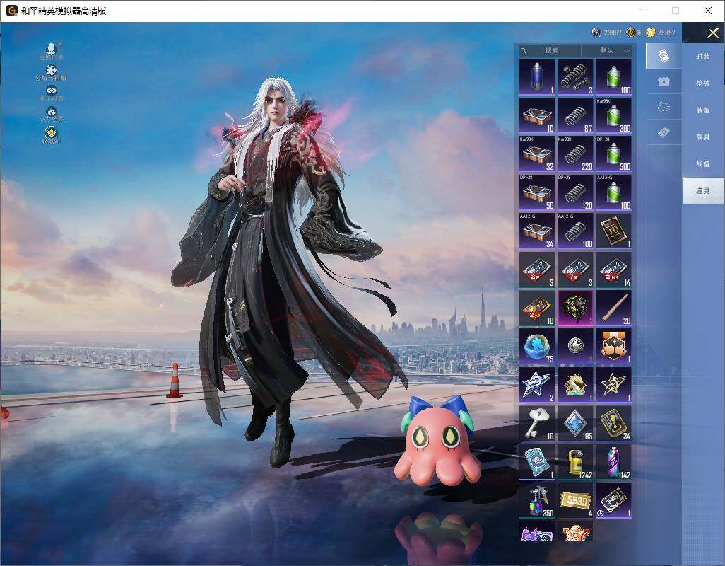The height and width of the screenshot is (566, 725).
Task: Select the energy drink can, count 1142
Action: pyautogui.click(x=613, y=462)
